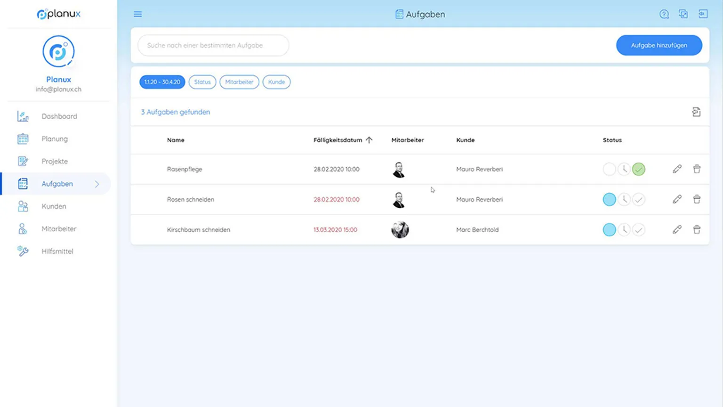
Task: Edit the Rasenpflege task with pencil icon
Action: (x=677, y=169)
